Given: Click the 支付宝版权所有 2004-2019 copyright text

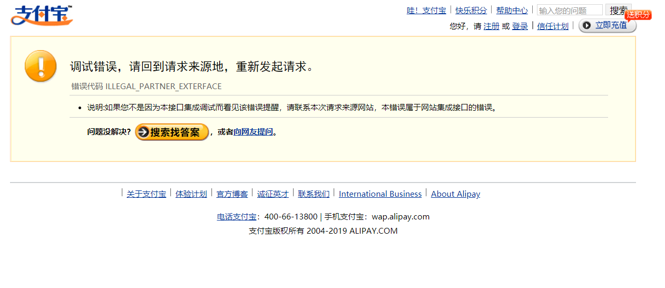Looking at the screenshot, I should tap(324, 231).
